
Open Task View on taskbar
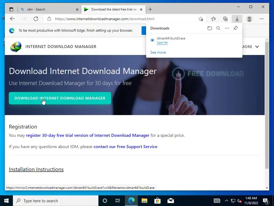pos(118,201)
